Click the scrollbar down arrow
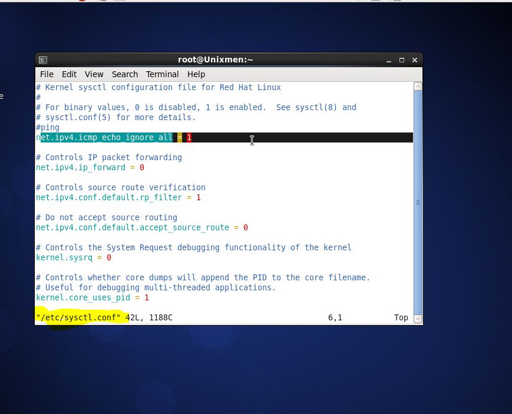Viewport: 512px width, 414px height. (418, 319)
